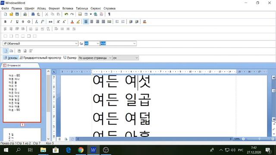Viewport: 276px width, 155px height.
Task: Open the Таблица menu
Action: point(82,9)
